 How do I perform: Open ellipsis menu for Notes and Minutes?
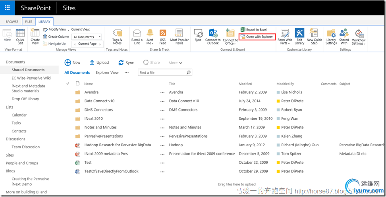[x=162, y=128]
